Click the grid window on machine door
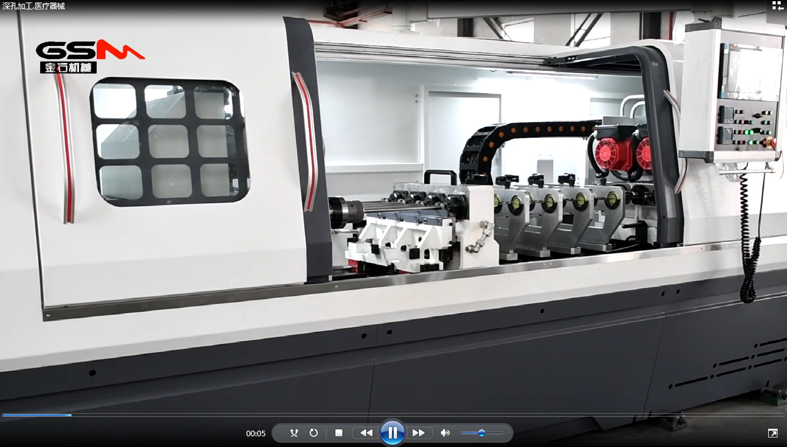Image resolution: width=787 pixels, height=447 pixels. pyautogui.click(x=170, y=141)
